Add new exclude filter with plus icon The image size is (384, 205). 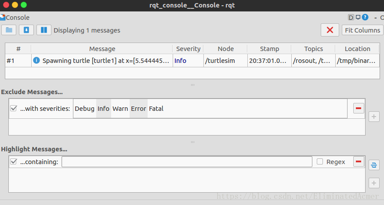pos(374,117)
